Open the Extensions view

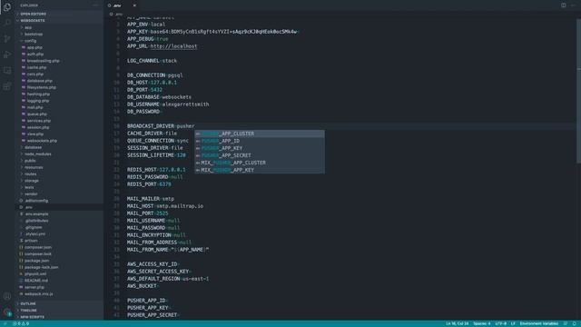tap(7, 86)
